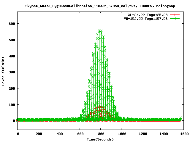Click the 1600 tick label on the time axis
The width and height of the screenshot is (190, 142).
(x=184, y=134)
